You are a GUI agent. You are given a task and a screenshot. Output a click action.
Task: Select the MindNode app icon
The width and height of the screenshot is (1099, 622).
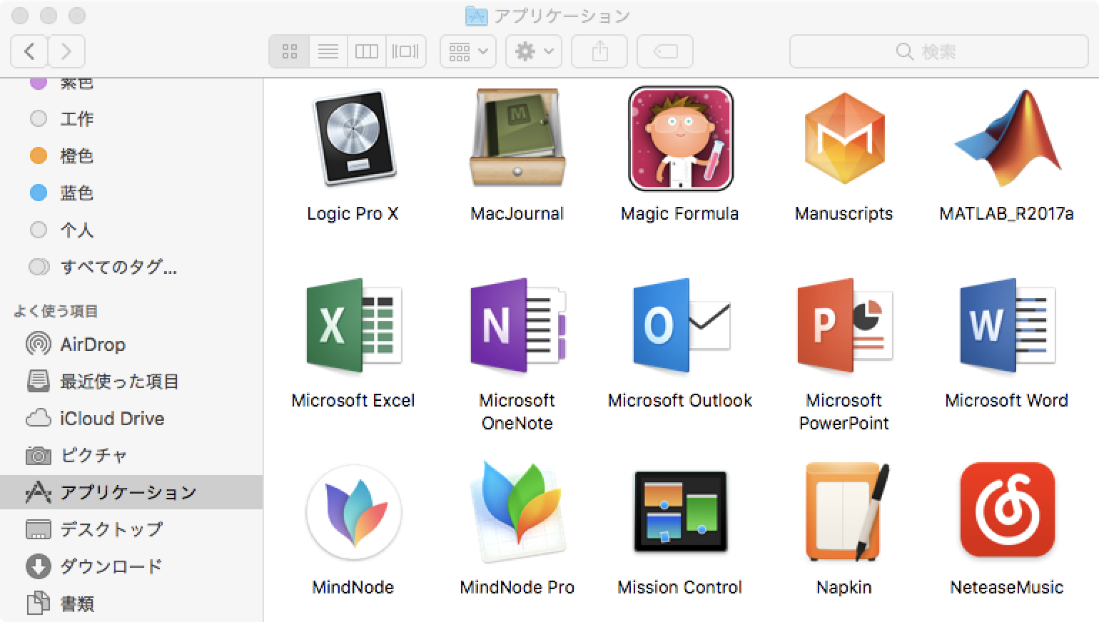point(353,512)
